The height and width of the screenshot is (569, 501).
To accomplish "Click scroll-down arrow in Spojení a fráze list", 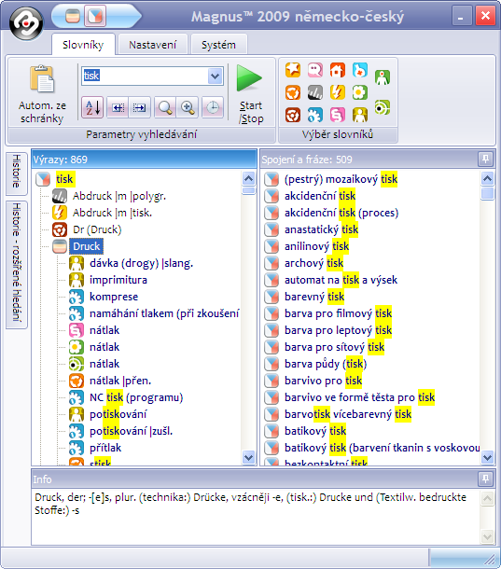I will coord(487,457).
